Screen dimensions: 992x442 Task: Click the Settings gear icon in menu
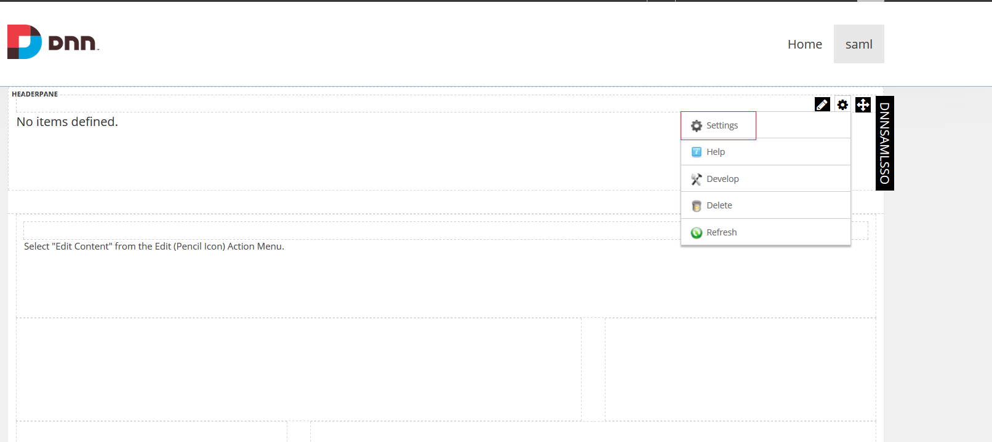coord(697,126)
